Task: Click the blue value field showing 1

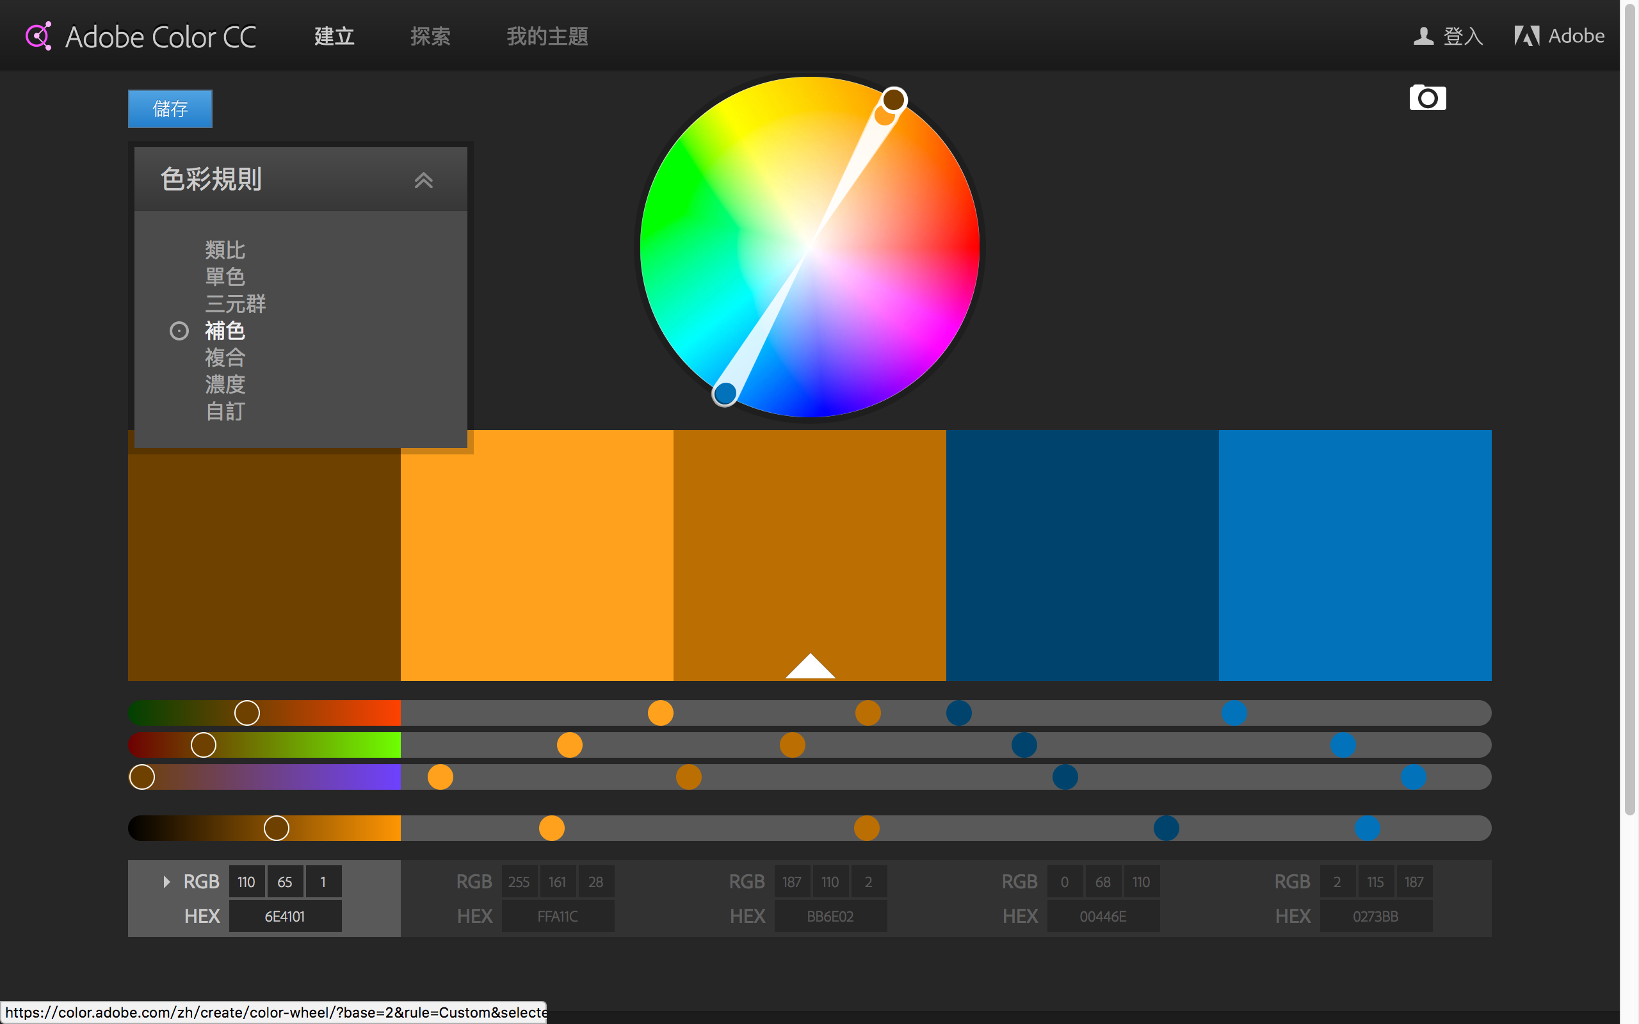Action: 323,882
